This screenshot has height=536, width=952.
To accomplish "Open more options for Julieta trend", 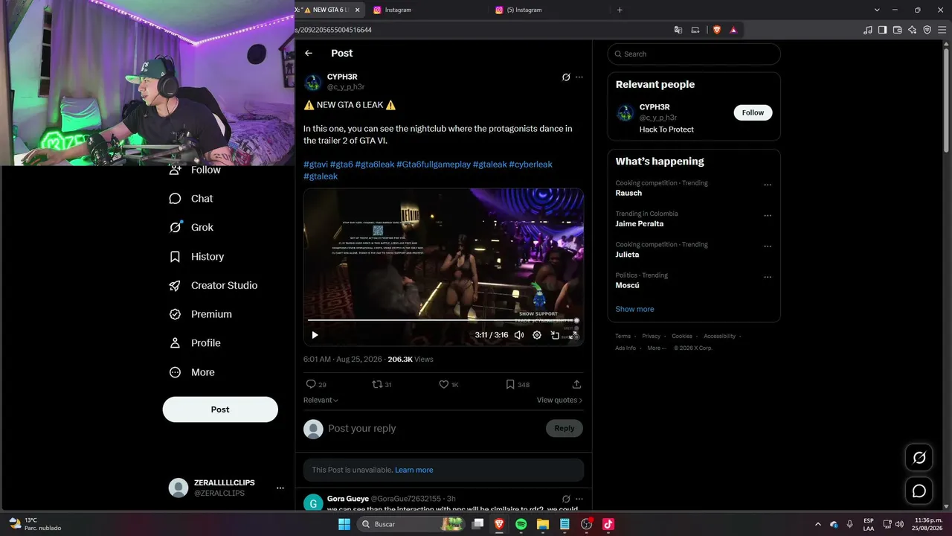I will pos(768,247).
